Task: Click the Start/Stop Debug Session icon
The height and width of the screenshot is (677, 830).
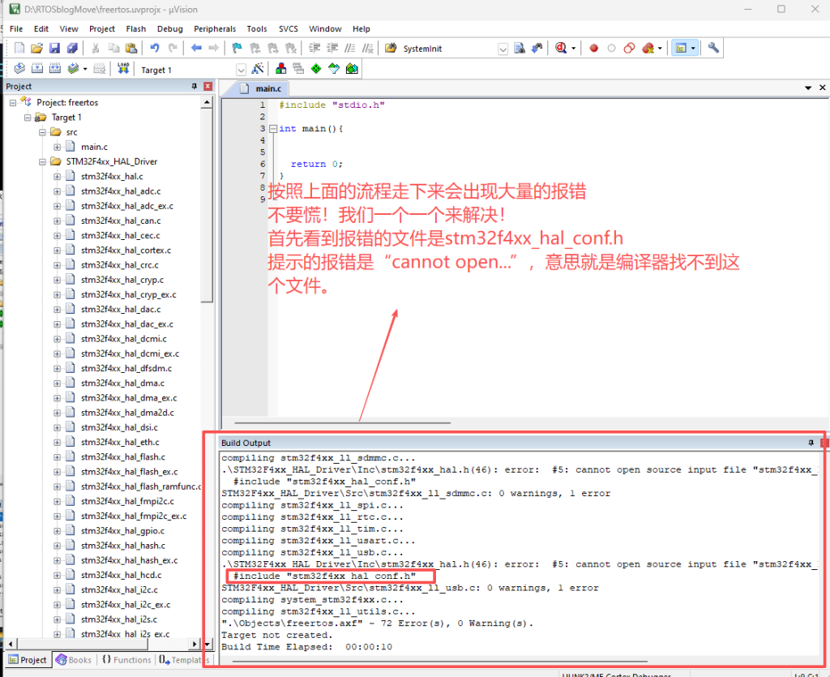Action: [561, 49]
